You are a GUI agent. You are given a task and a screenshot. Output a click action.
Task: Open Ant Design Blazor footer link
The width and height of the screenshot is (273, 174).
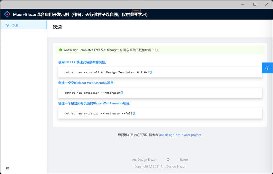144,160
